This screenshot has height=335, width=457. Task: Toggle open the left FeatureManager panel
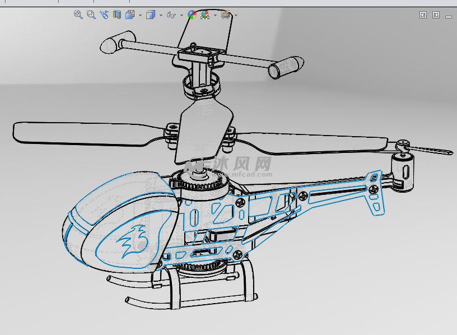pos(424,14)
